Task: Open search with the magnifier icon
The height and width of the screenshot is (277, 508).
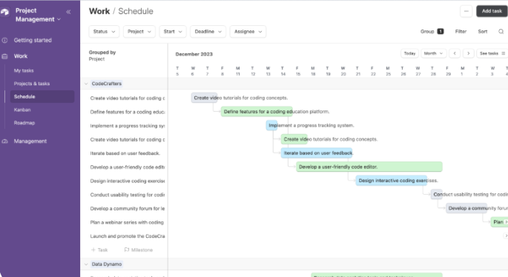Action: point(501,32)
